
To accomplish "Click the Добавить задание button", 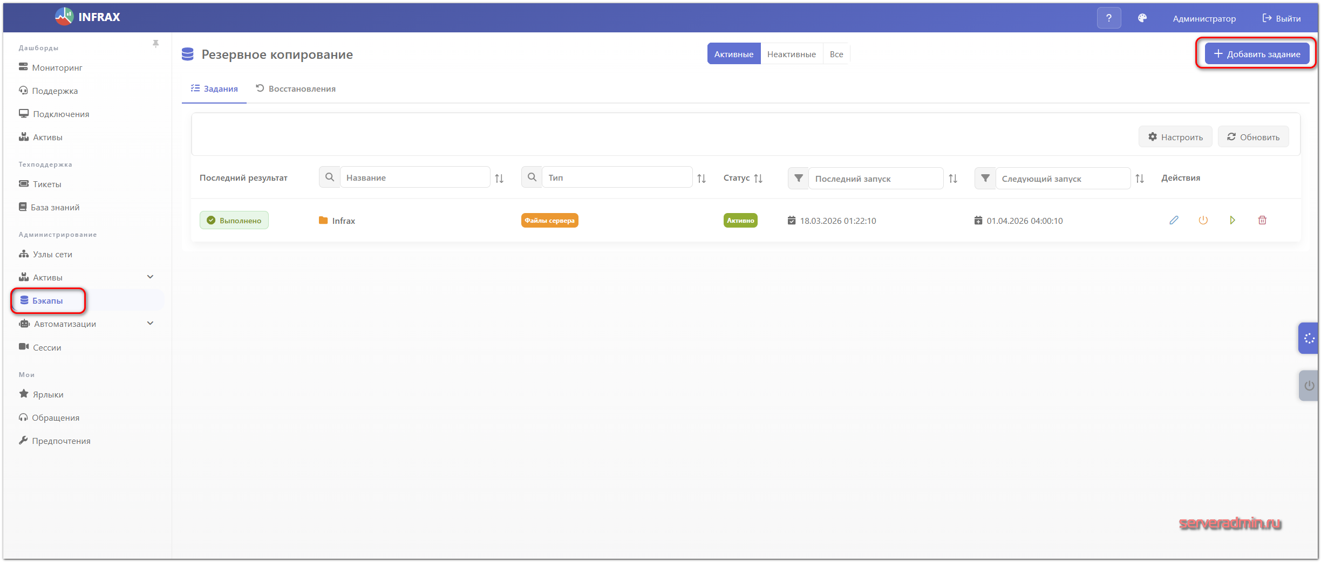I will 1256,54.
